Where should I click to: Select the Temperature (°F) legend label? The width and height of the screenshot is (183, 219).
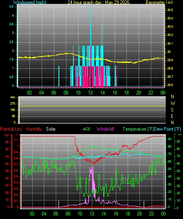[x=138, y=129]
